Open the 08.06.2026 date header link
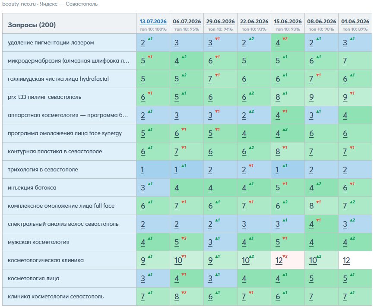The image size is (374, 307). 321,22
